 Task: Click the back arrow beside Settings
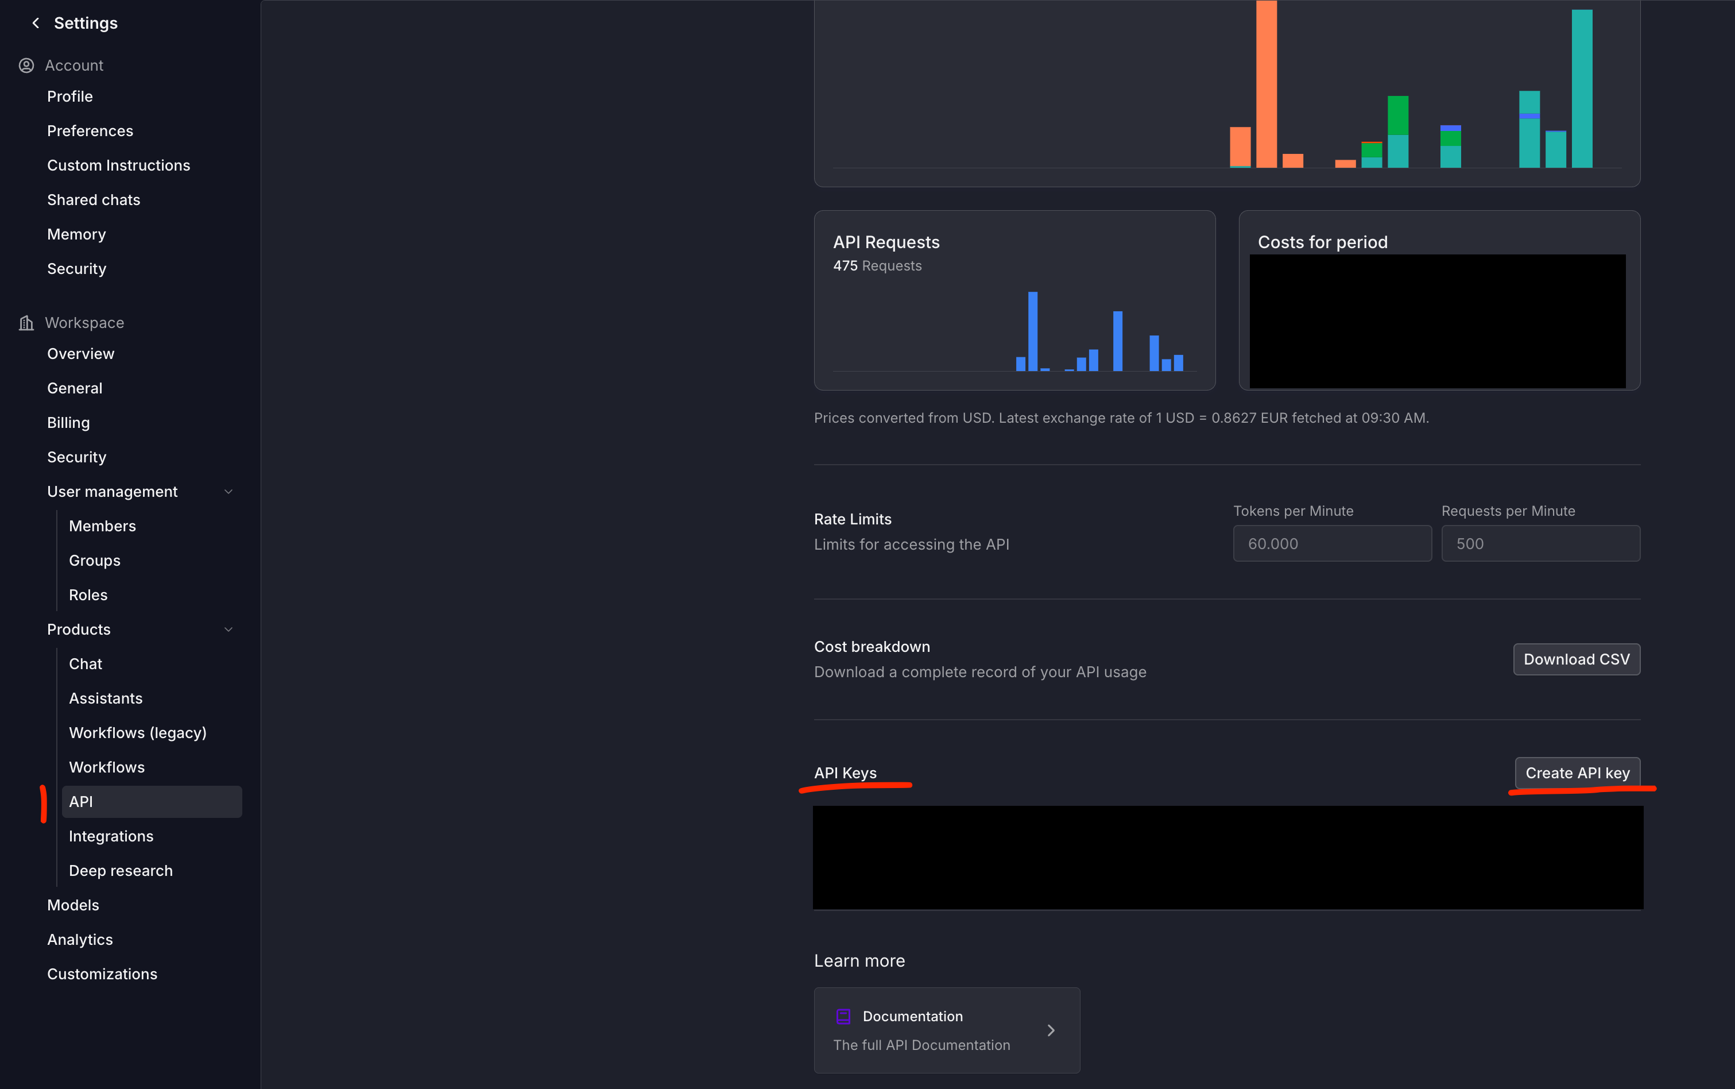35,23
